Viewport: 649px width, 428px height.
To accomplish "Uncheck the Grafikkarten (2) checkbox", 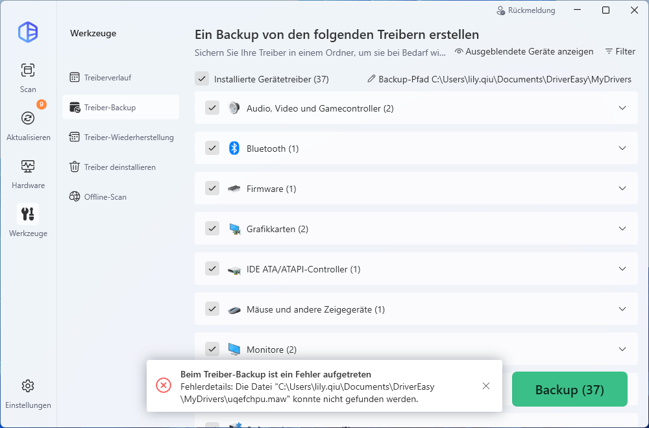I will 212,229.
